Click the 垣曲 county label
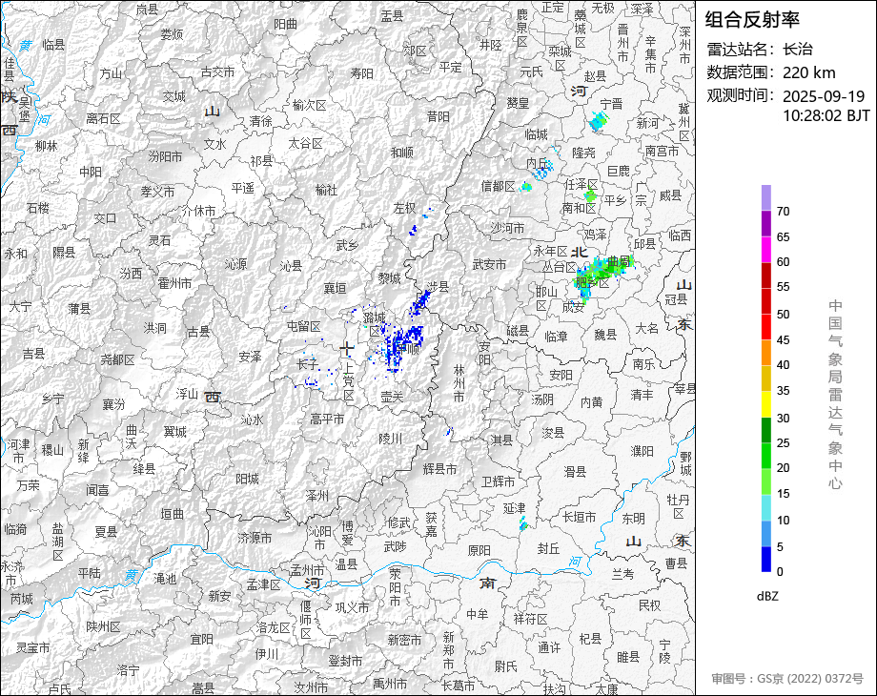This screenshot has height=696, width=877. point(172,514)
